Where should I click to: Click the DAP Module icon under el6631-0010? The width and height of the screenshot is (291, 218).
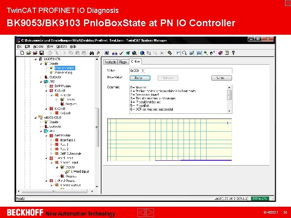pos(51,136)
